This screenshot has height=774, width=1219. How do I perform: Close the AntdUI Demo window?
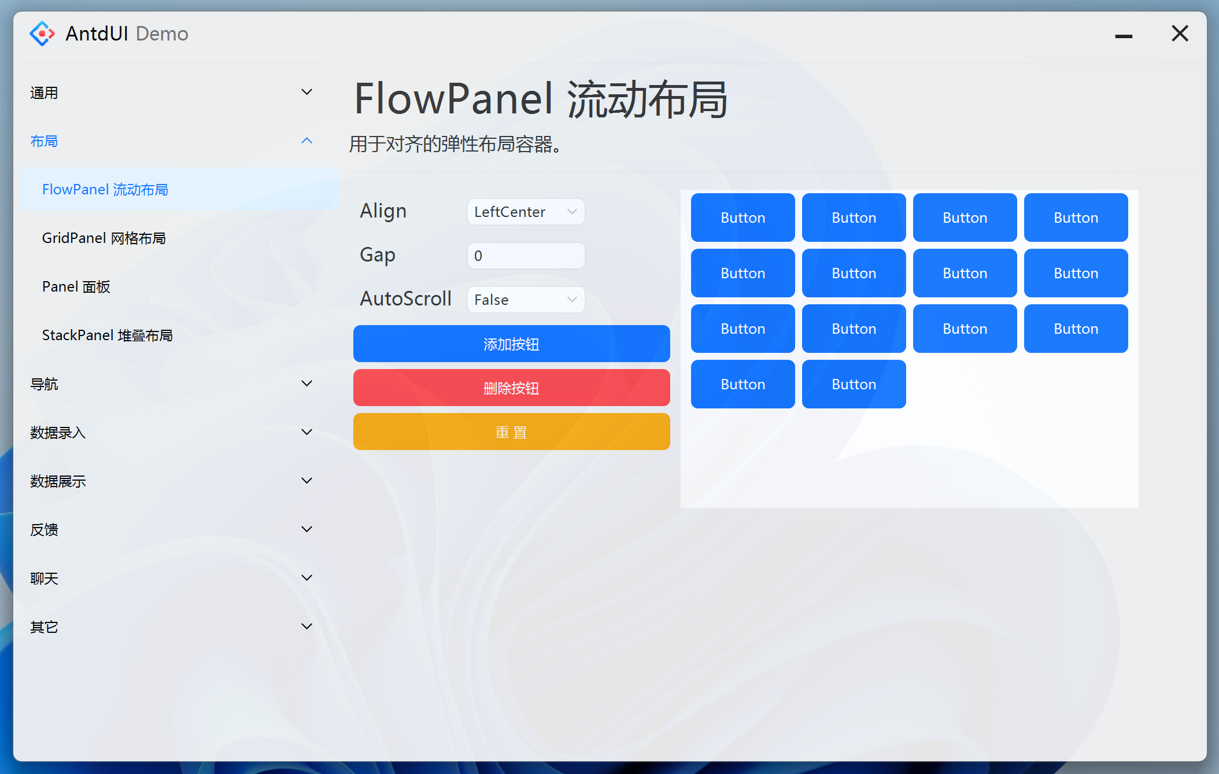pos(1180,34)
